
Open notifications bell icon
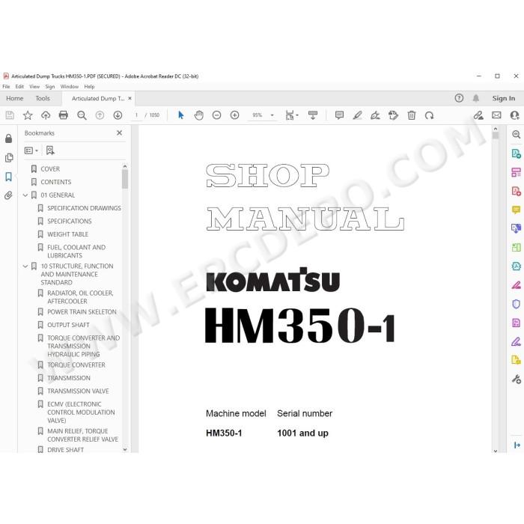coord(476,98)
